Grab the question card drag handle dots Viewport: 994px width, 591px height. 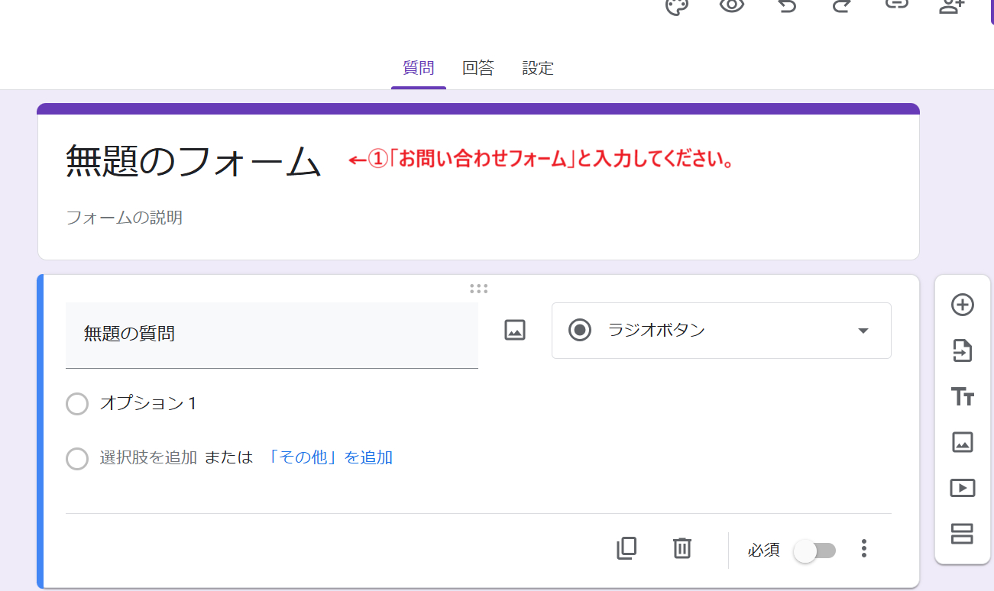(x=479, y=289)
